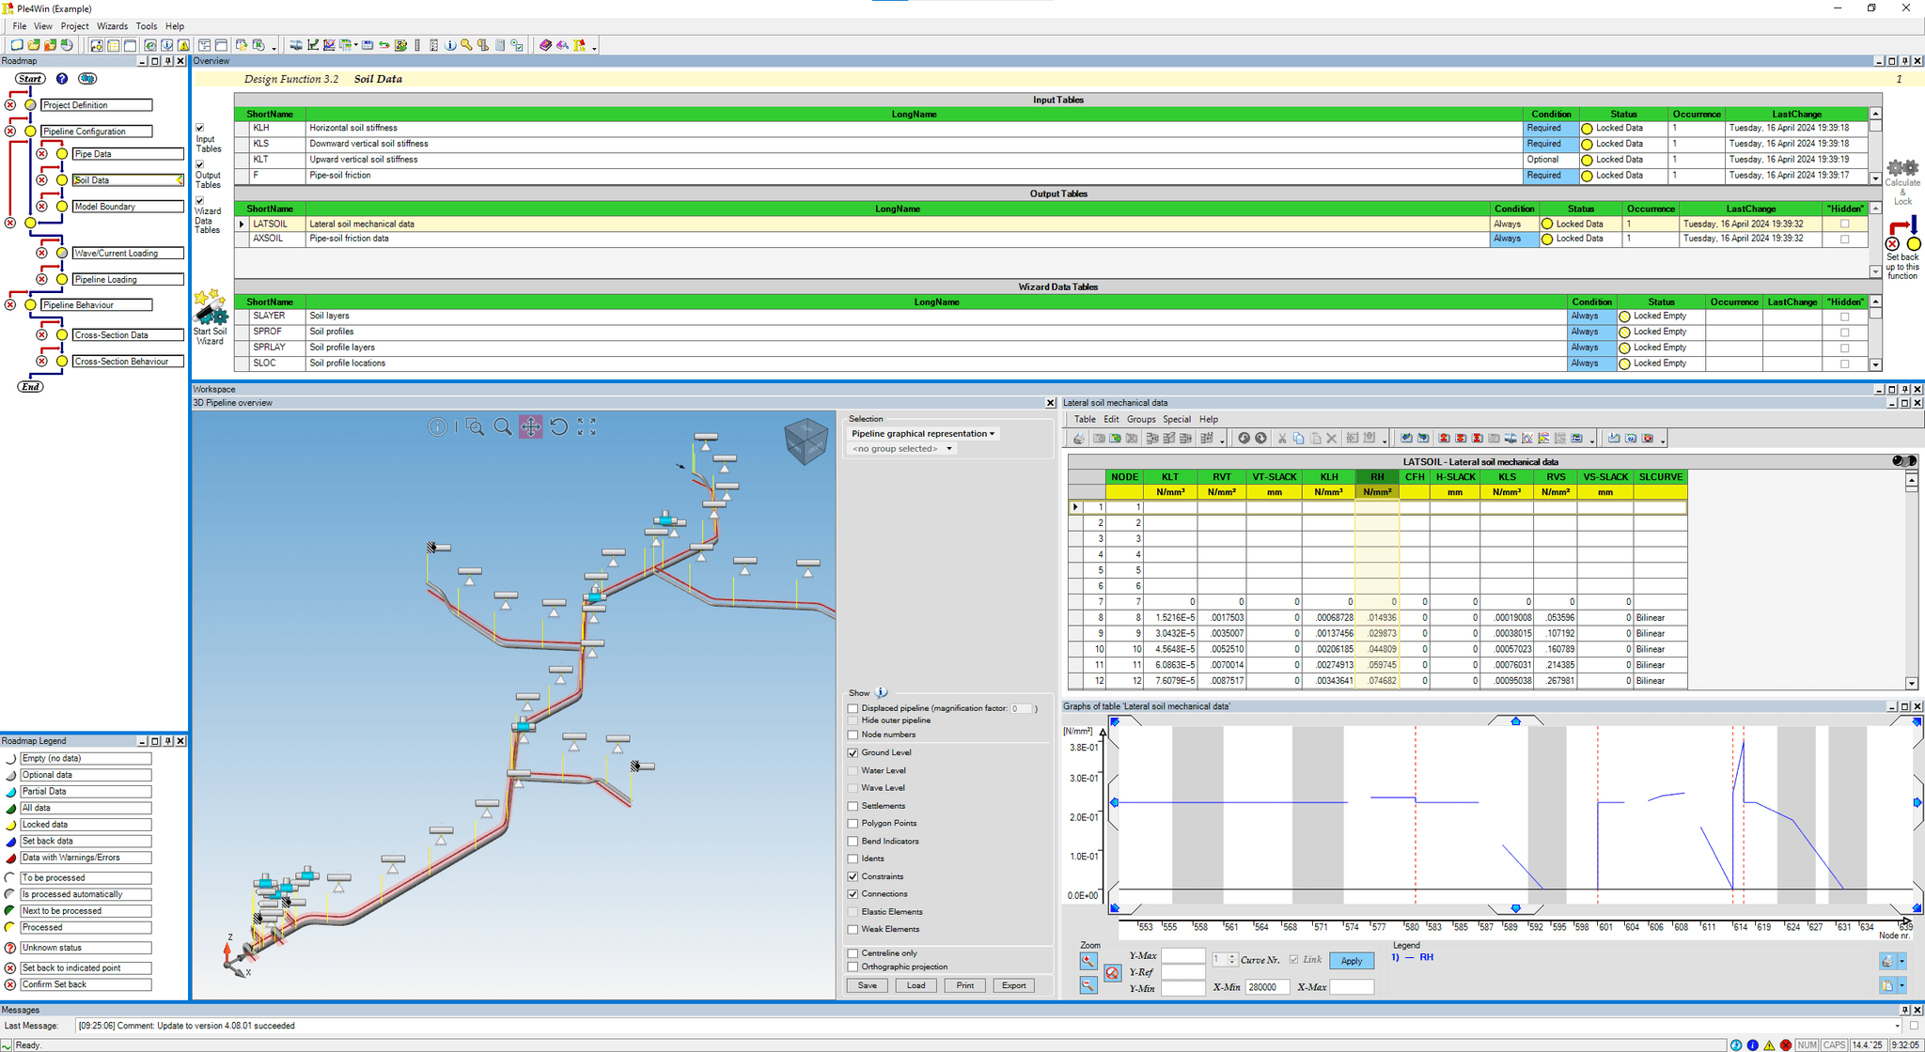Click the scissors cut icon in the table toolbar
Image resolution: width=1925 pixels, height=1052 pixels.
(1281, 438)
